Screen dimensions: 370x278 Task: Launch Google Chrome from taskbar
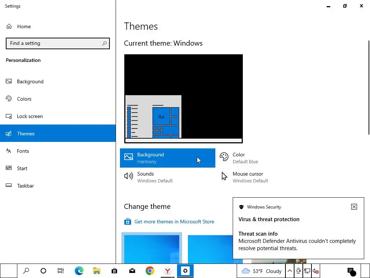(x=150, y=271)
